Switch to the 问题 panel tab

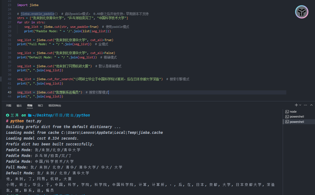(9, 105)
